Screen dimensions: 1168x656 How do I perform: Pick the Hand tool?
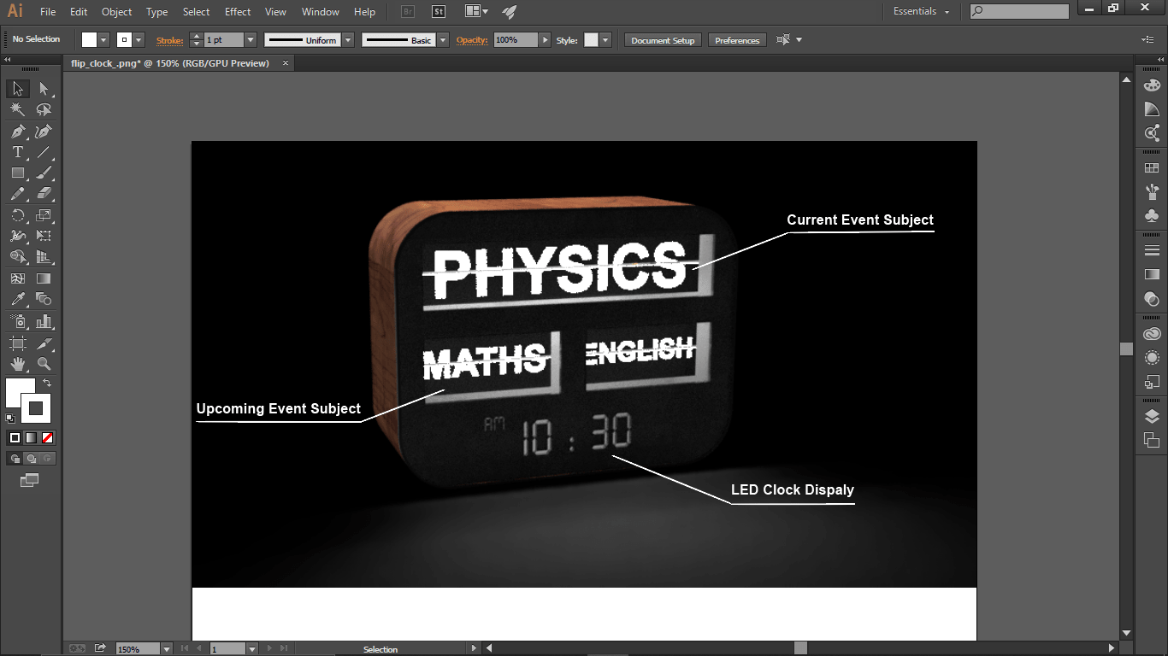pos(18,365)
